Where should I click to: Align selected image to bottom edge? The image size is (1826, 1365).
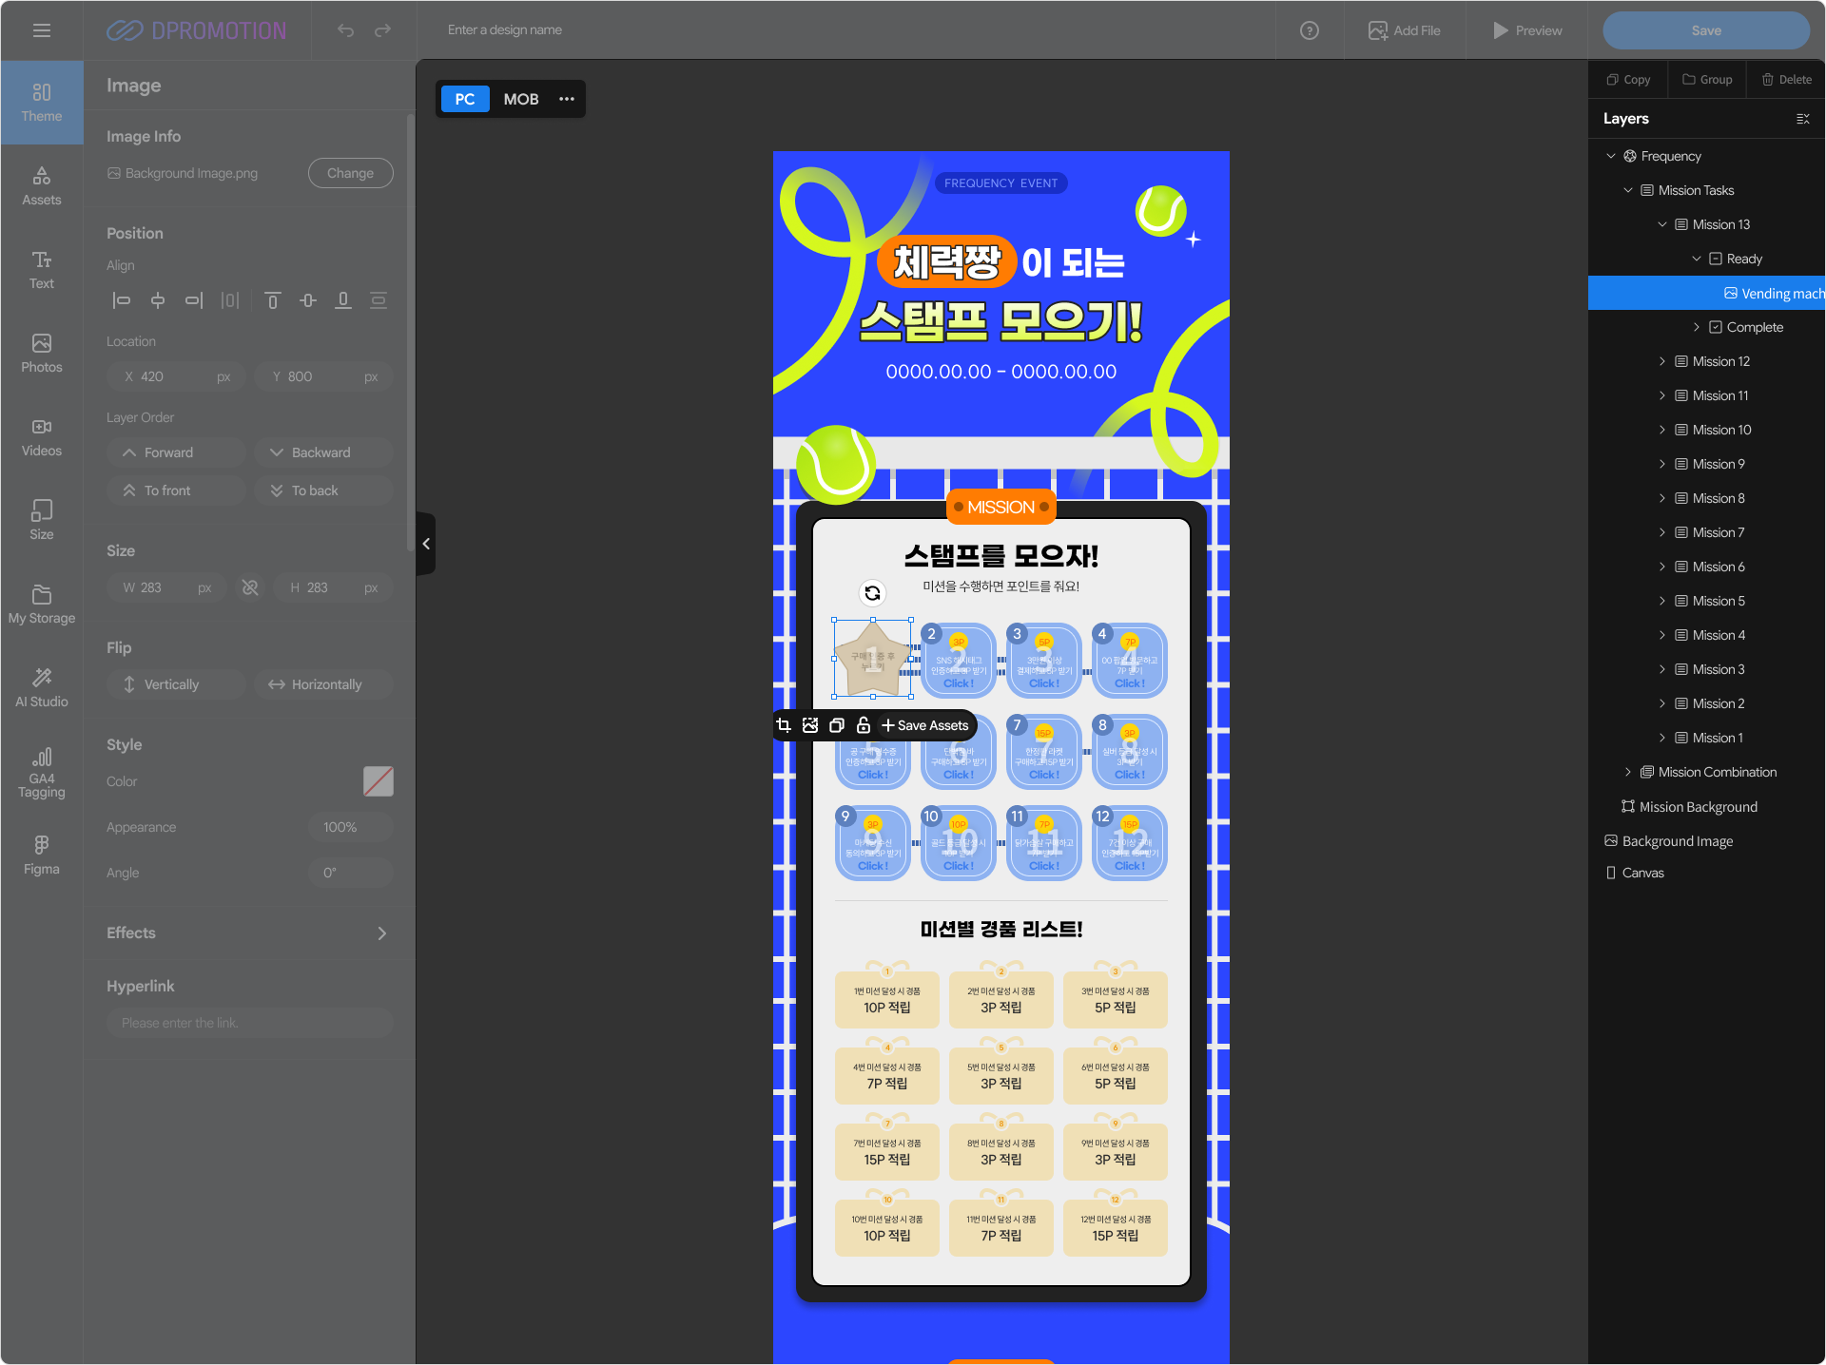[343, 300]
